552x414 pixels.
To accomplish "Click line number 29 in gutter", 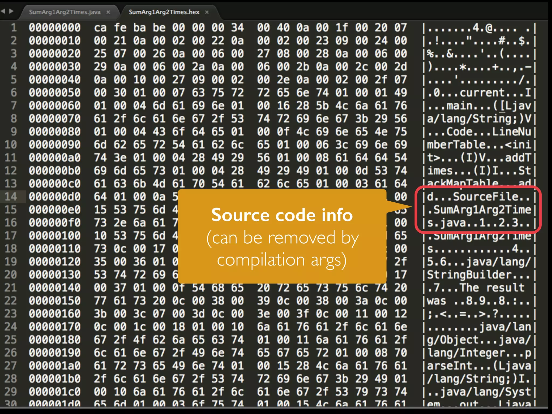I will click(x=11, y=391).
